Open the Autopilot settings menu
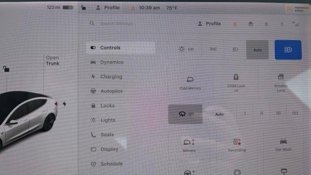The image size is (311, 175). (107, 91)
